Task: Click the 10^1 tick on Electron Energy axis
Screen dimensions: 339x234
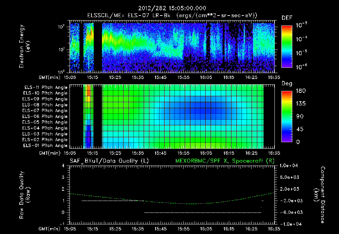Action: pyautogui.click(x=62, y=50)
